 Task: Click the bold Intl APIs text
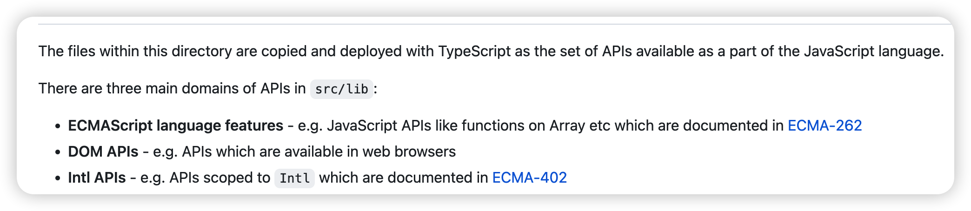97,178
